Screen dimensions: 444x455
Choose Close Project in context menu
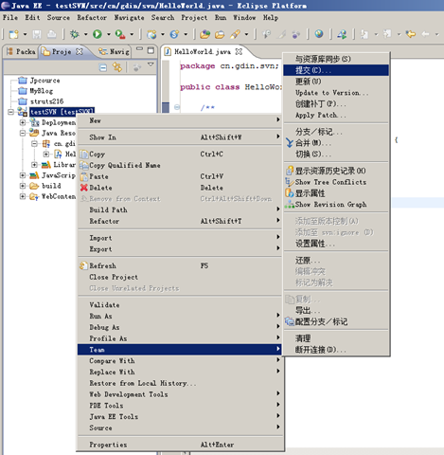click(179, 277)
